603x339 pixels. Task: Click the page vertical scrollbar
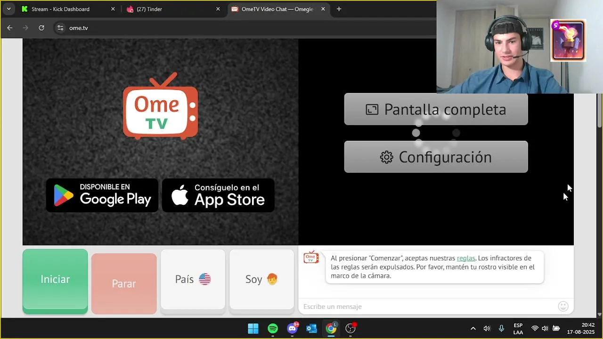click(599, 110)
